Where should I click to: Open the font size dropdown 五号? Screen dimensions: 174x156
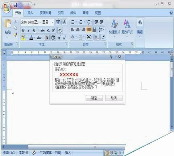click(48, 22)
